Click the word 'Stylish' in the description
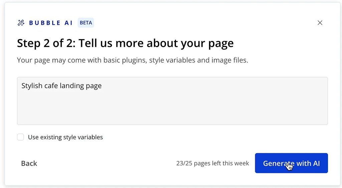The width and height of the screenshot is (342, 188). point(32,86)
